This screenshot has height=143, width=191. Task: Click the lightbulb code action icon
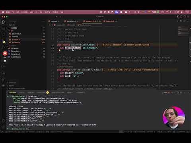point(60,50)
